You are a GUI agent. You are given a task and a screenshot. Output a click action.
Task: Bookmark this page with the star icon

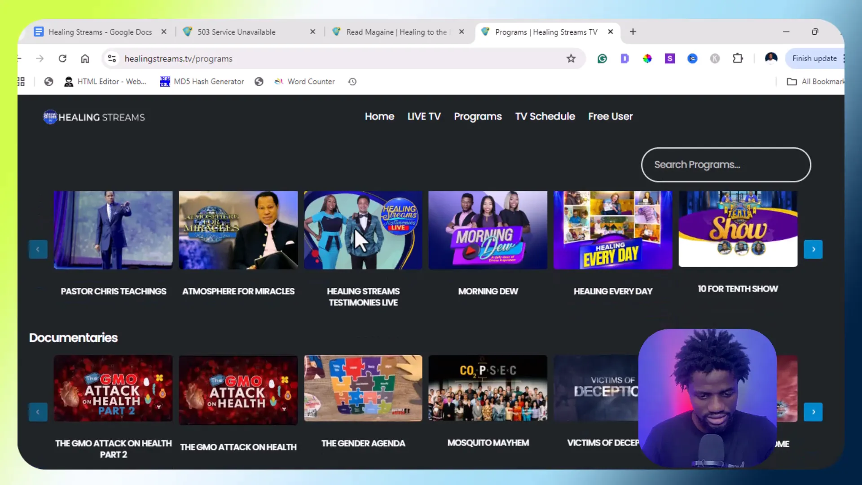click(571, 58)
